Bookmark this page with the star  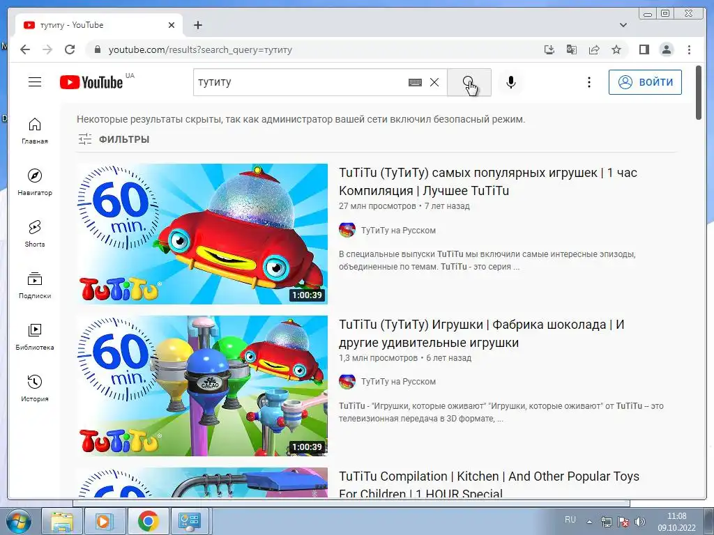[616, 49]
